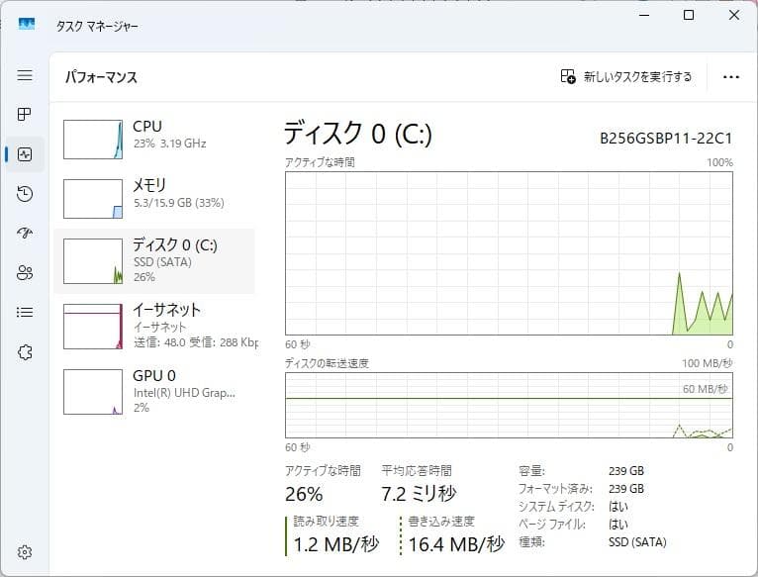Click the パフォーマンス page heading

click(101, 77)
